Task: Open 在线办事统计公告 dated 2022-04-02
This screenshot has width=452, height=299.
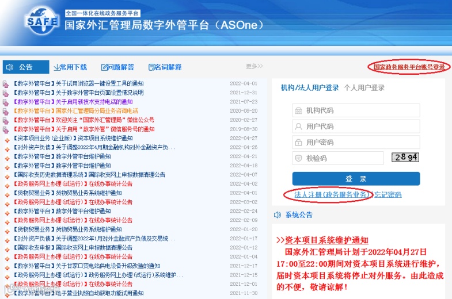Action: point(73,183)
